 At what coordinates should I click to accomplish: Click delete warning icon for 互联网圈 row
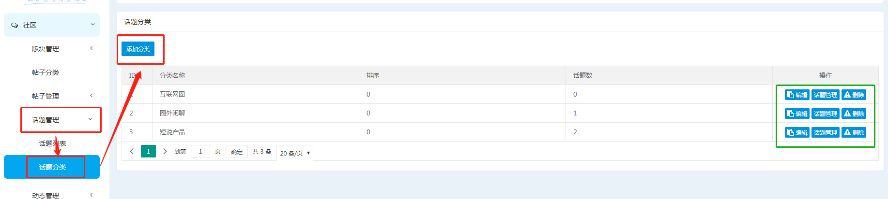point(847,95)
